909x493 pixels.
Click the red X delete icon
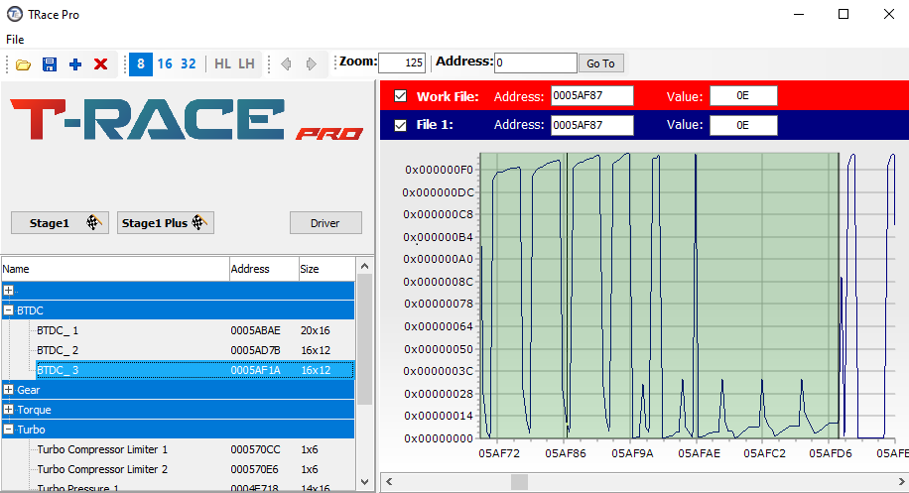[100, 64]
